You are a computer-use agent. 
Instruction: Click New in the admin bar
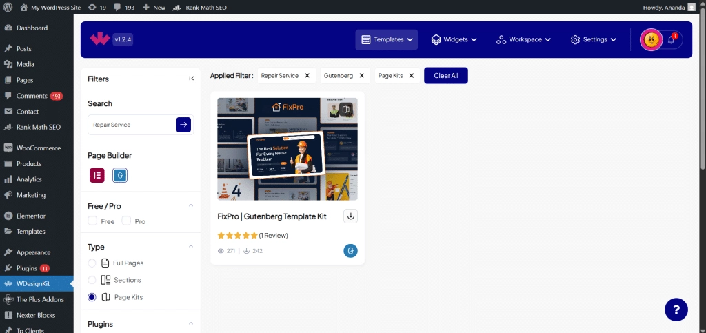154,8
